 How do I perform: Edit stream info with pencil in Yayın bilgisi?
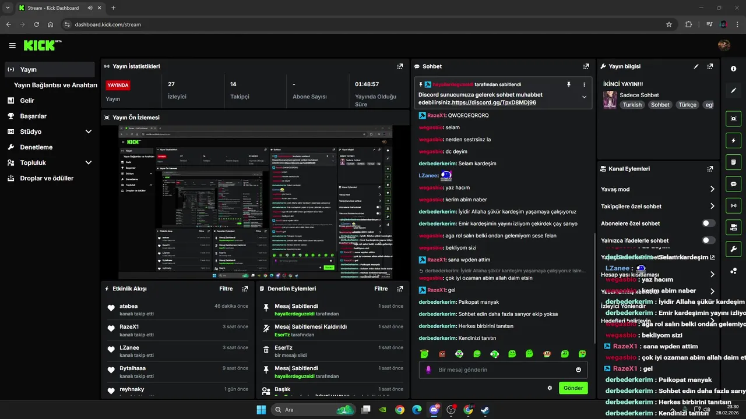point(696,66)
